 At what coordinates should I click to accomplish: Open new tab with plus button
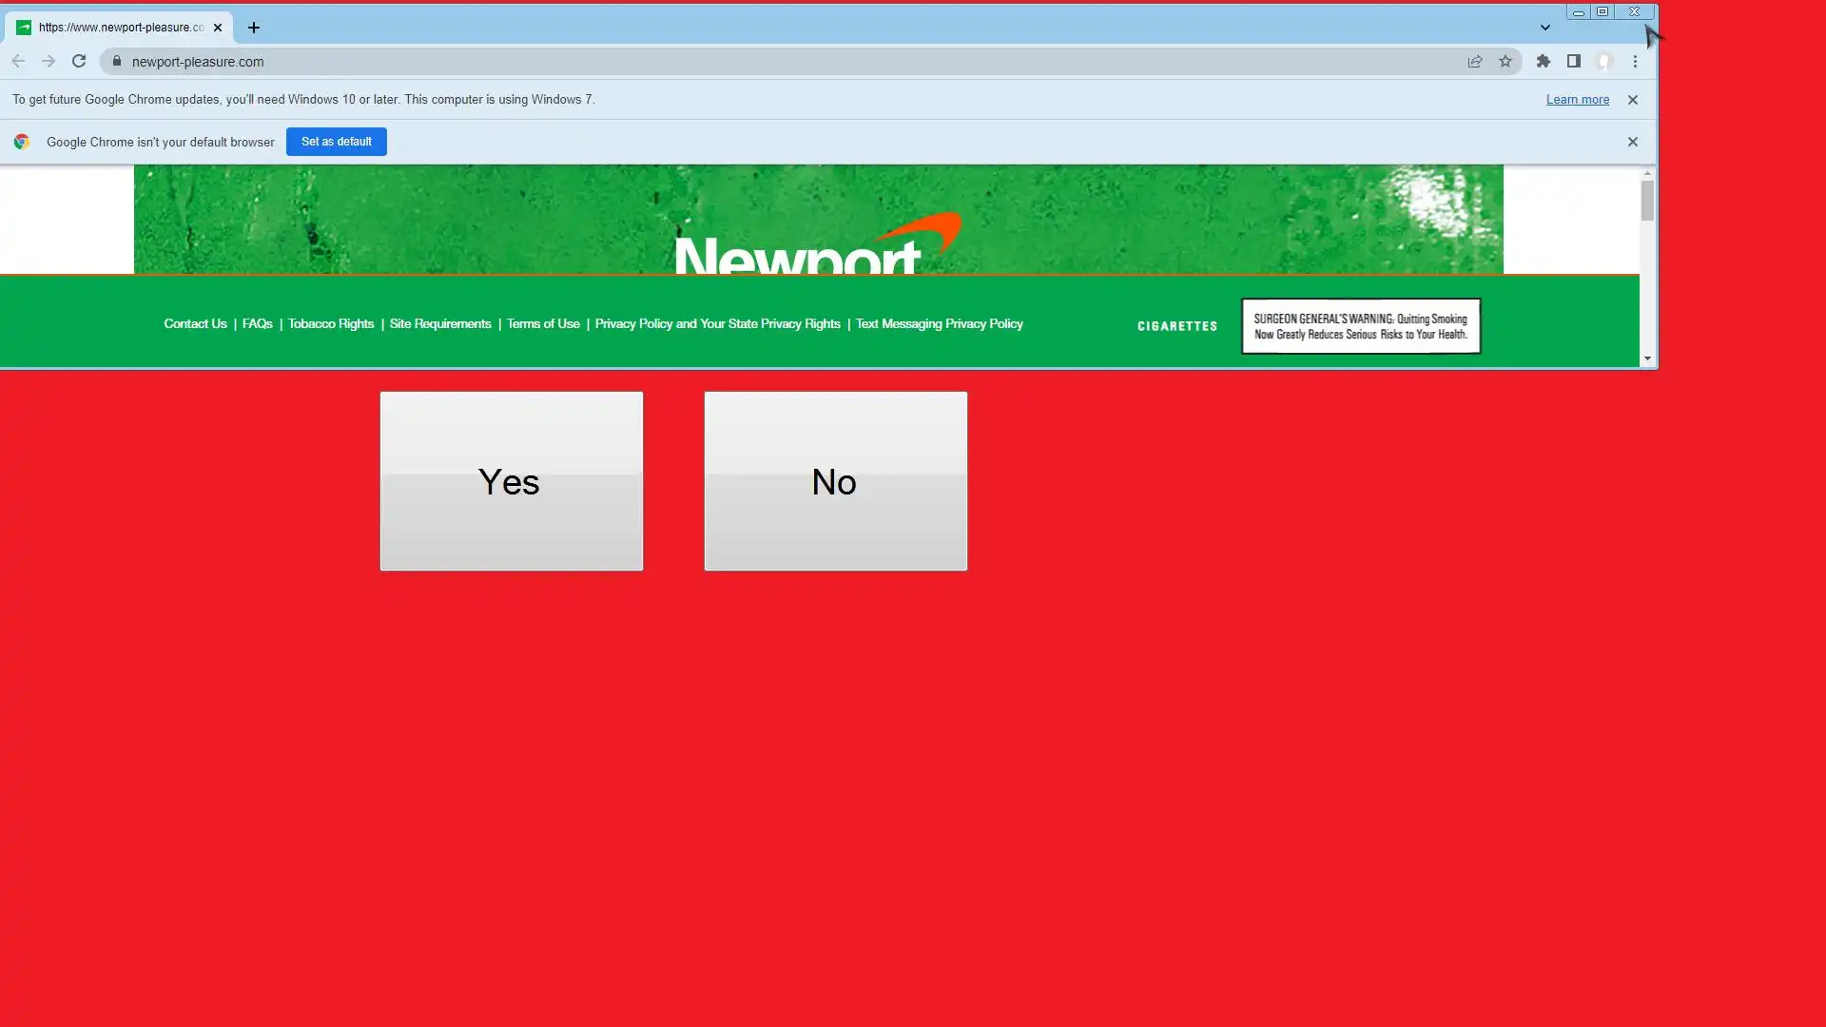254,28
